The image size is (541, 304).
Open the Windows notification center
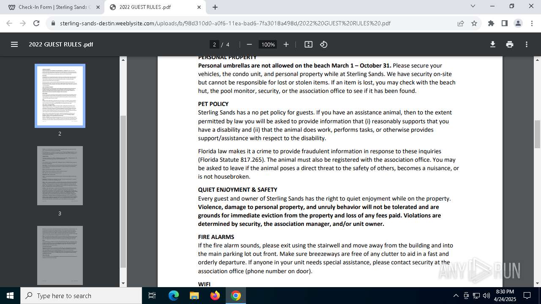pyautogui.click(x=527, y=296)
